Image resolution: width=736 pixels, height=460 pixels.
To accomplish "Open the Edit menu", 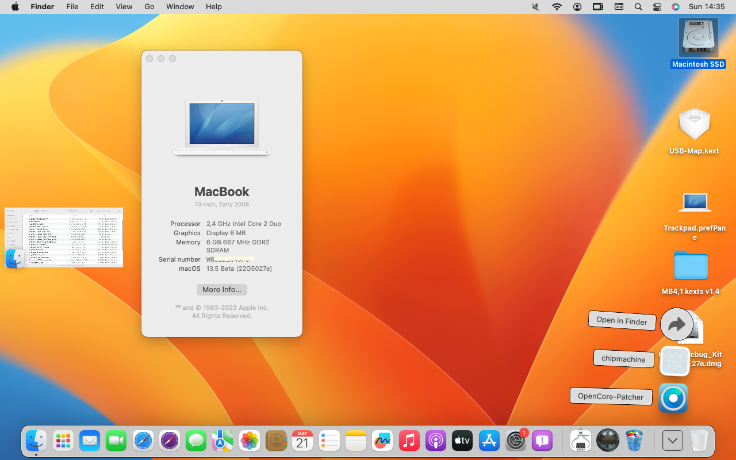I will coord(97,7).
